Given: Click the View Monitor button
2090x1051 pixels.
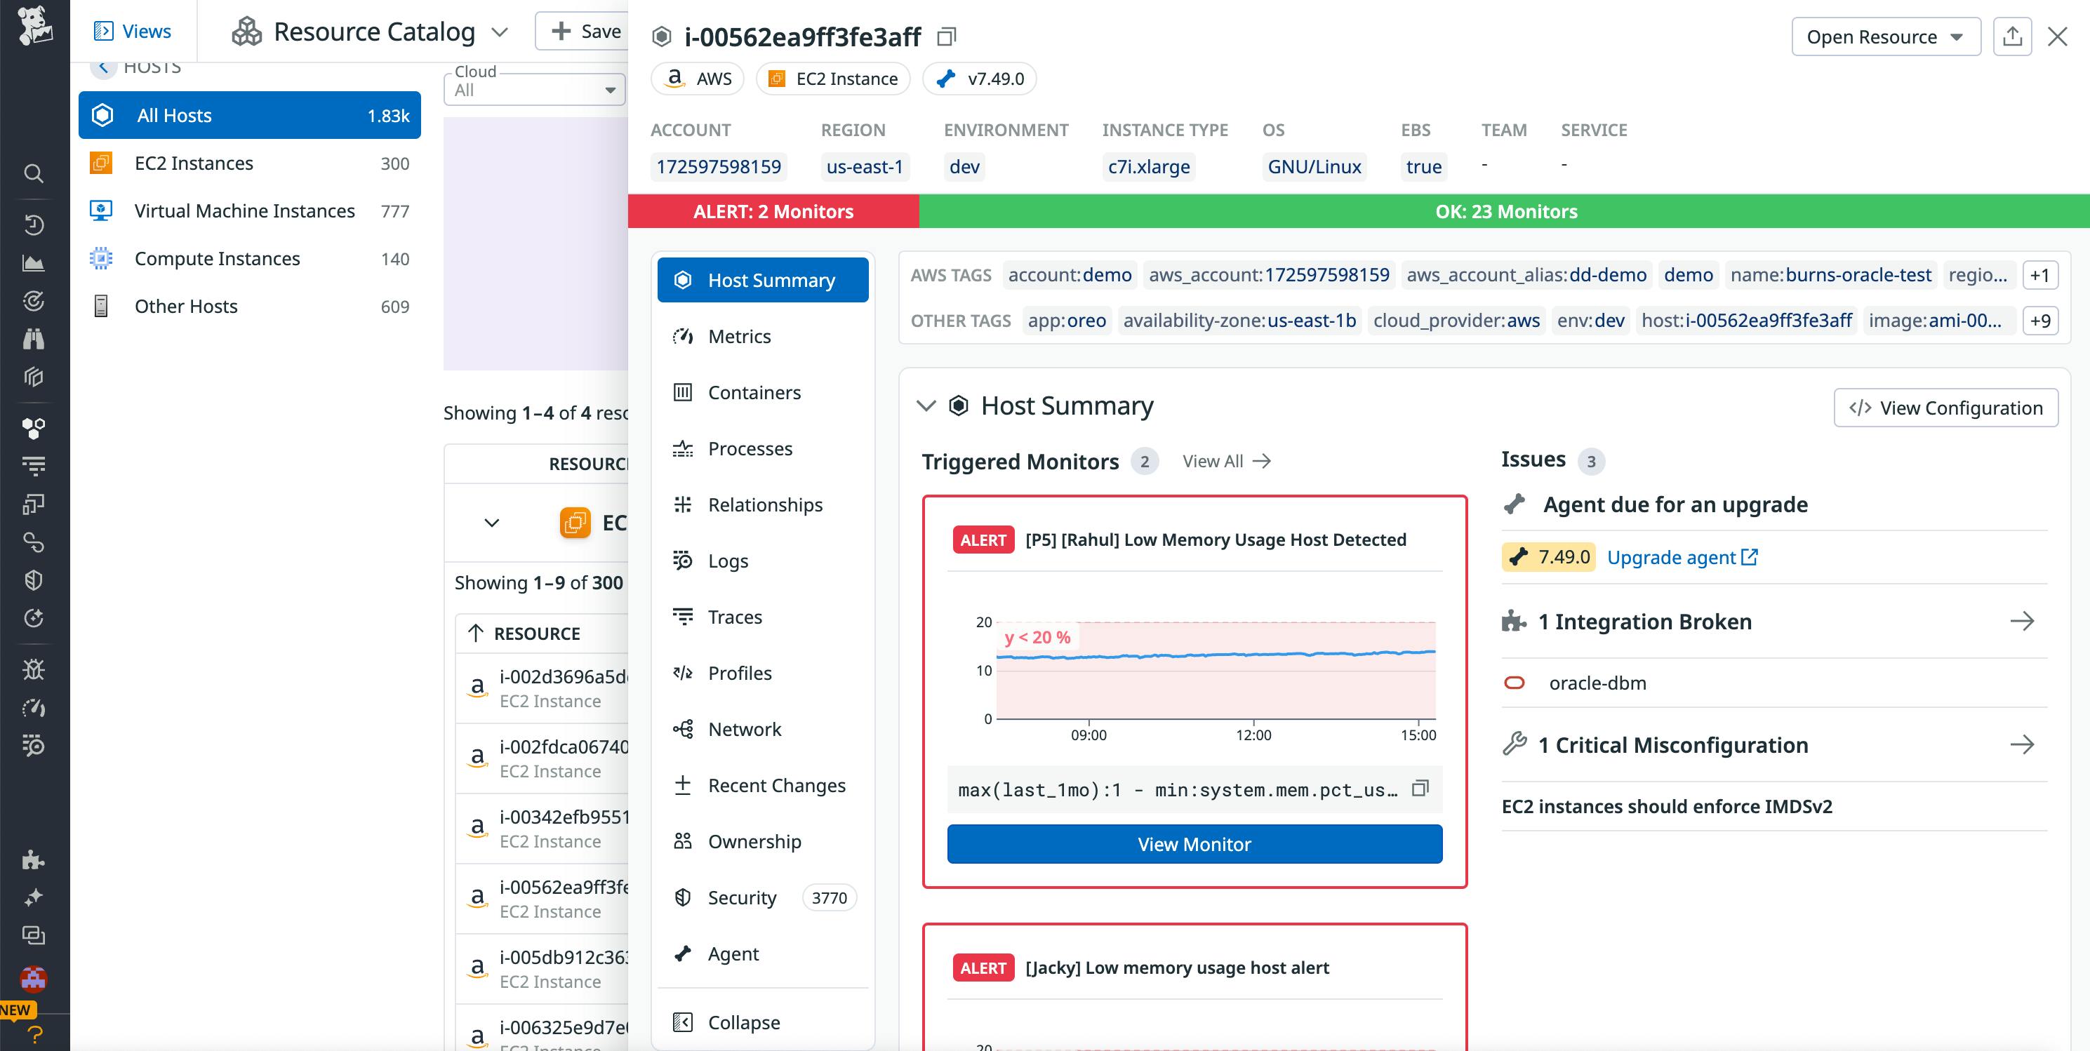Looking at the screenshot, I should [1194, 843].
